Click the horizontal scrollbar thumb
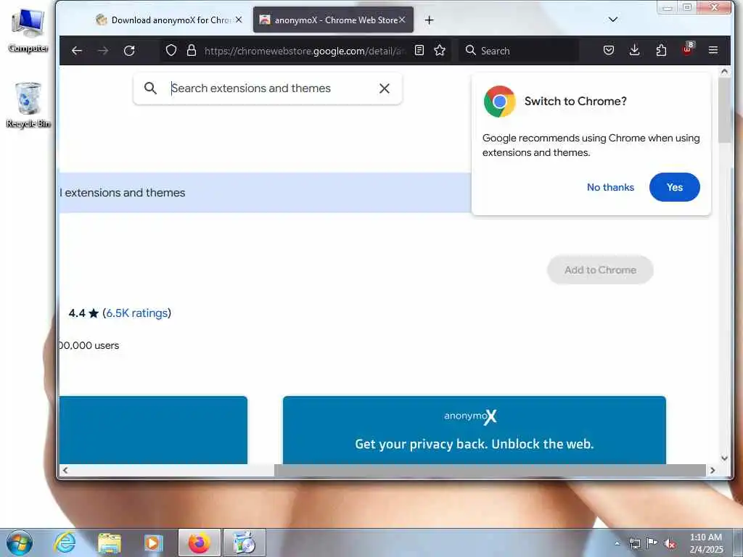 490,470
